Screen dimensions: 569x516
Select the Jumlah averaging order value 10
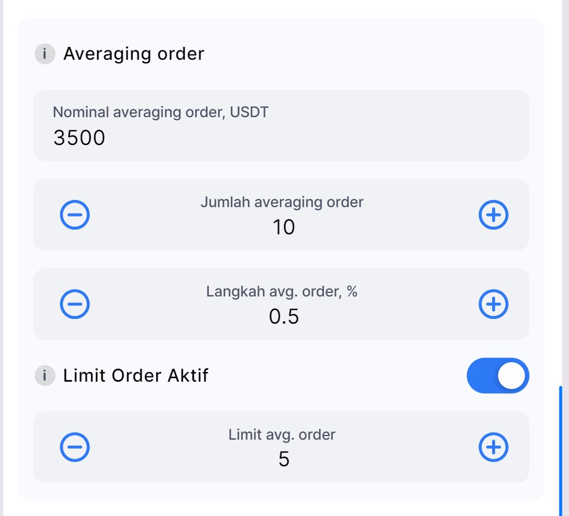(284, 227)
